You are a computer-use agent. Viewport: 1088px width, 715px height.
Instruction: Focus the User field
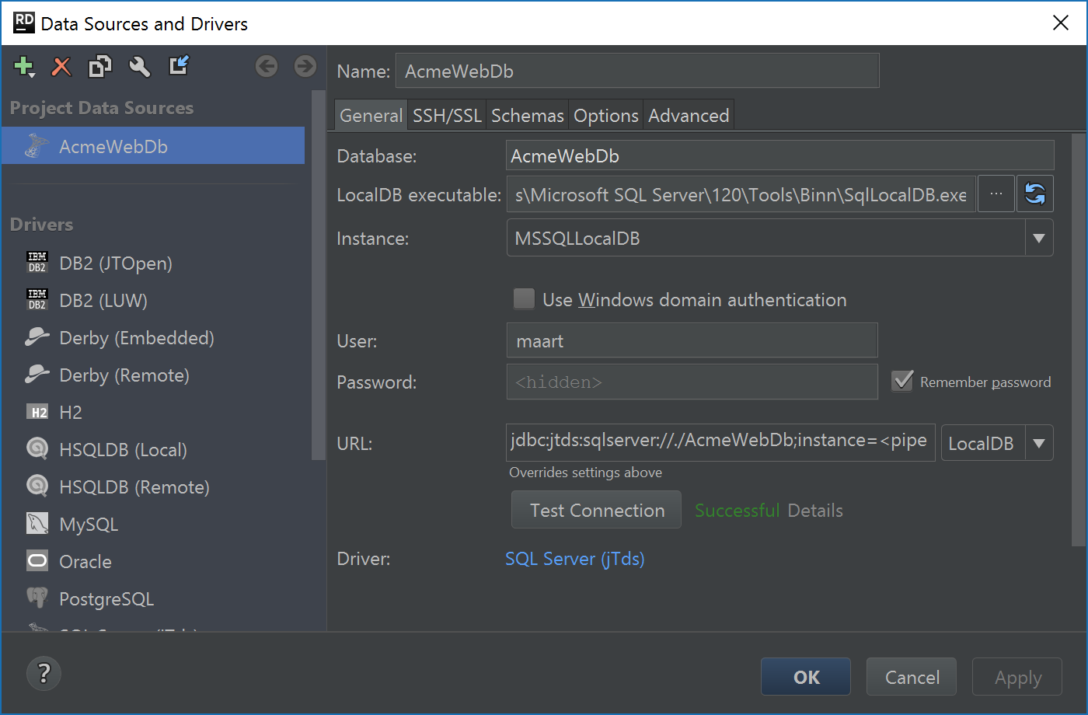[692, 340]
